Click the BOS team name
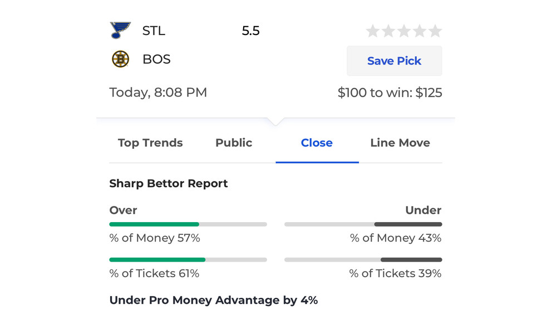This screenshot has width=552, height=311. [157, 59]
